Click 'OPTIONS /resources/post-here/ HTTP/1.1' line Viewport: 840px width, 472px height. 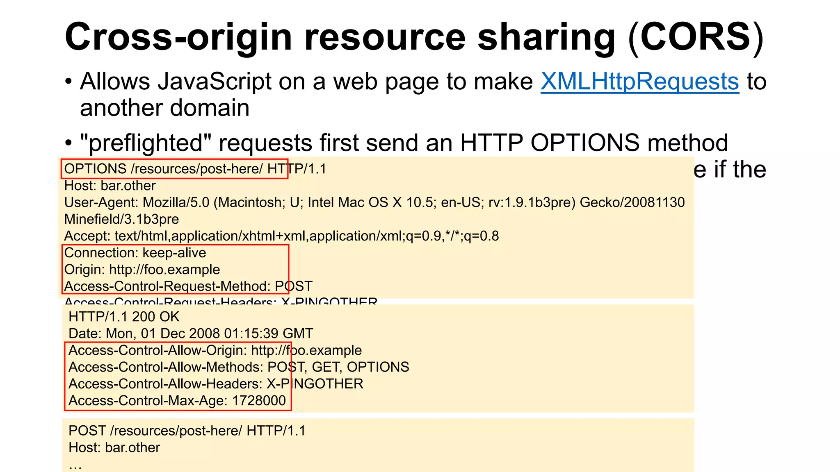click(x=195, y=169)
